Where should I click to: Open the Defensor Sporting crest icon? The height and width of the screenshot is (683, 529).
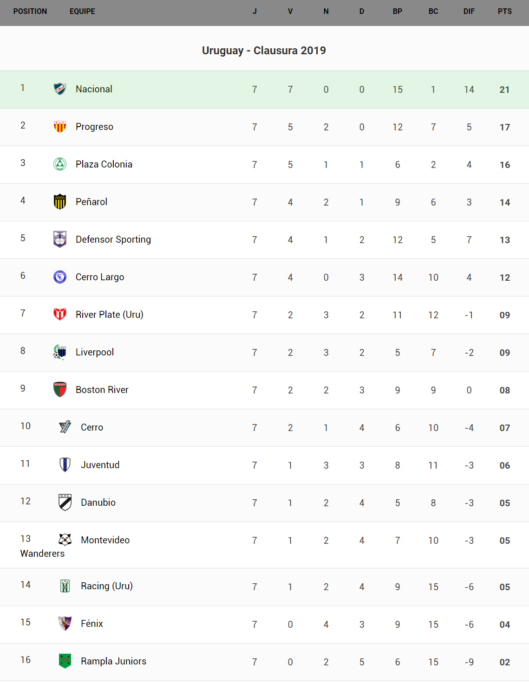(60, 239)
